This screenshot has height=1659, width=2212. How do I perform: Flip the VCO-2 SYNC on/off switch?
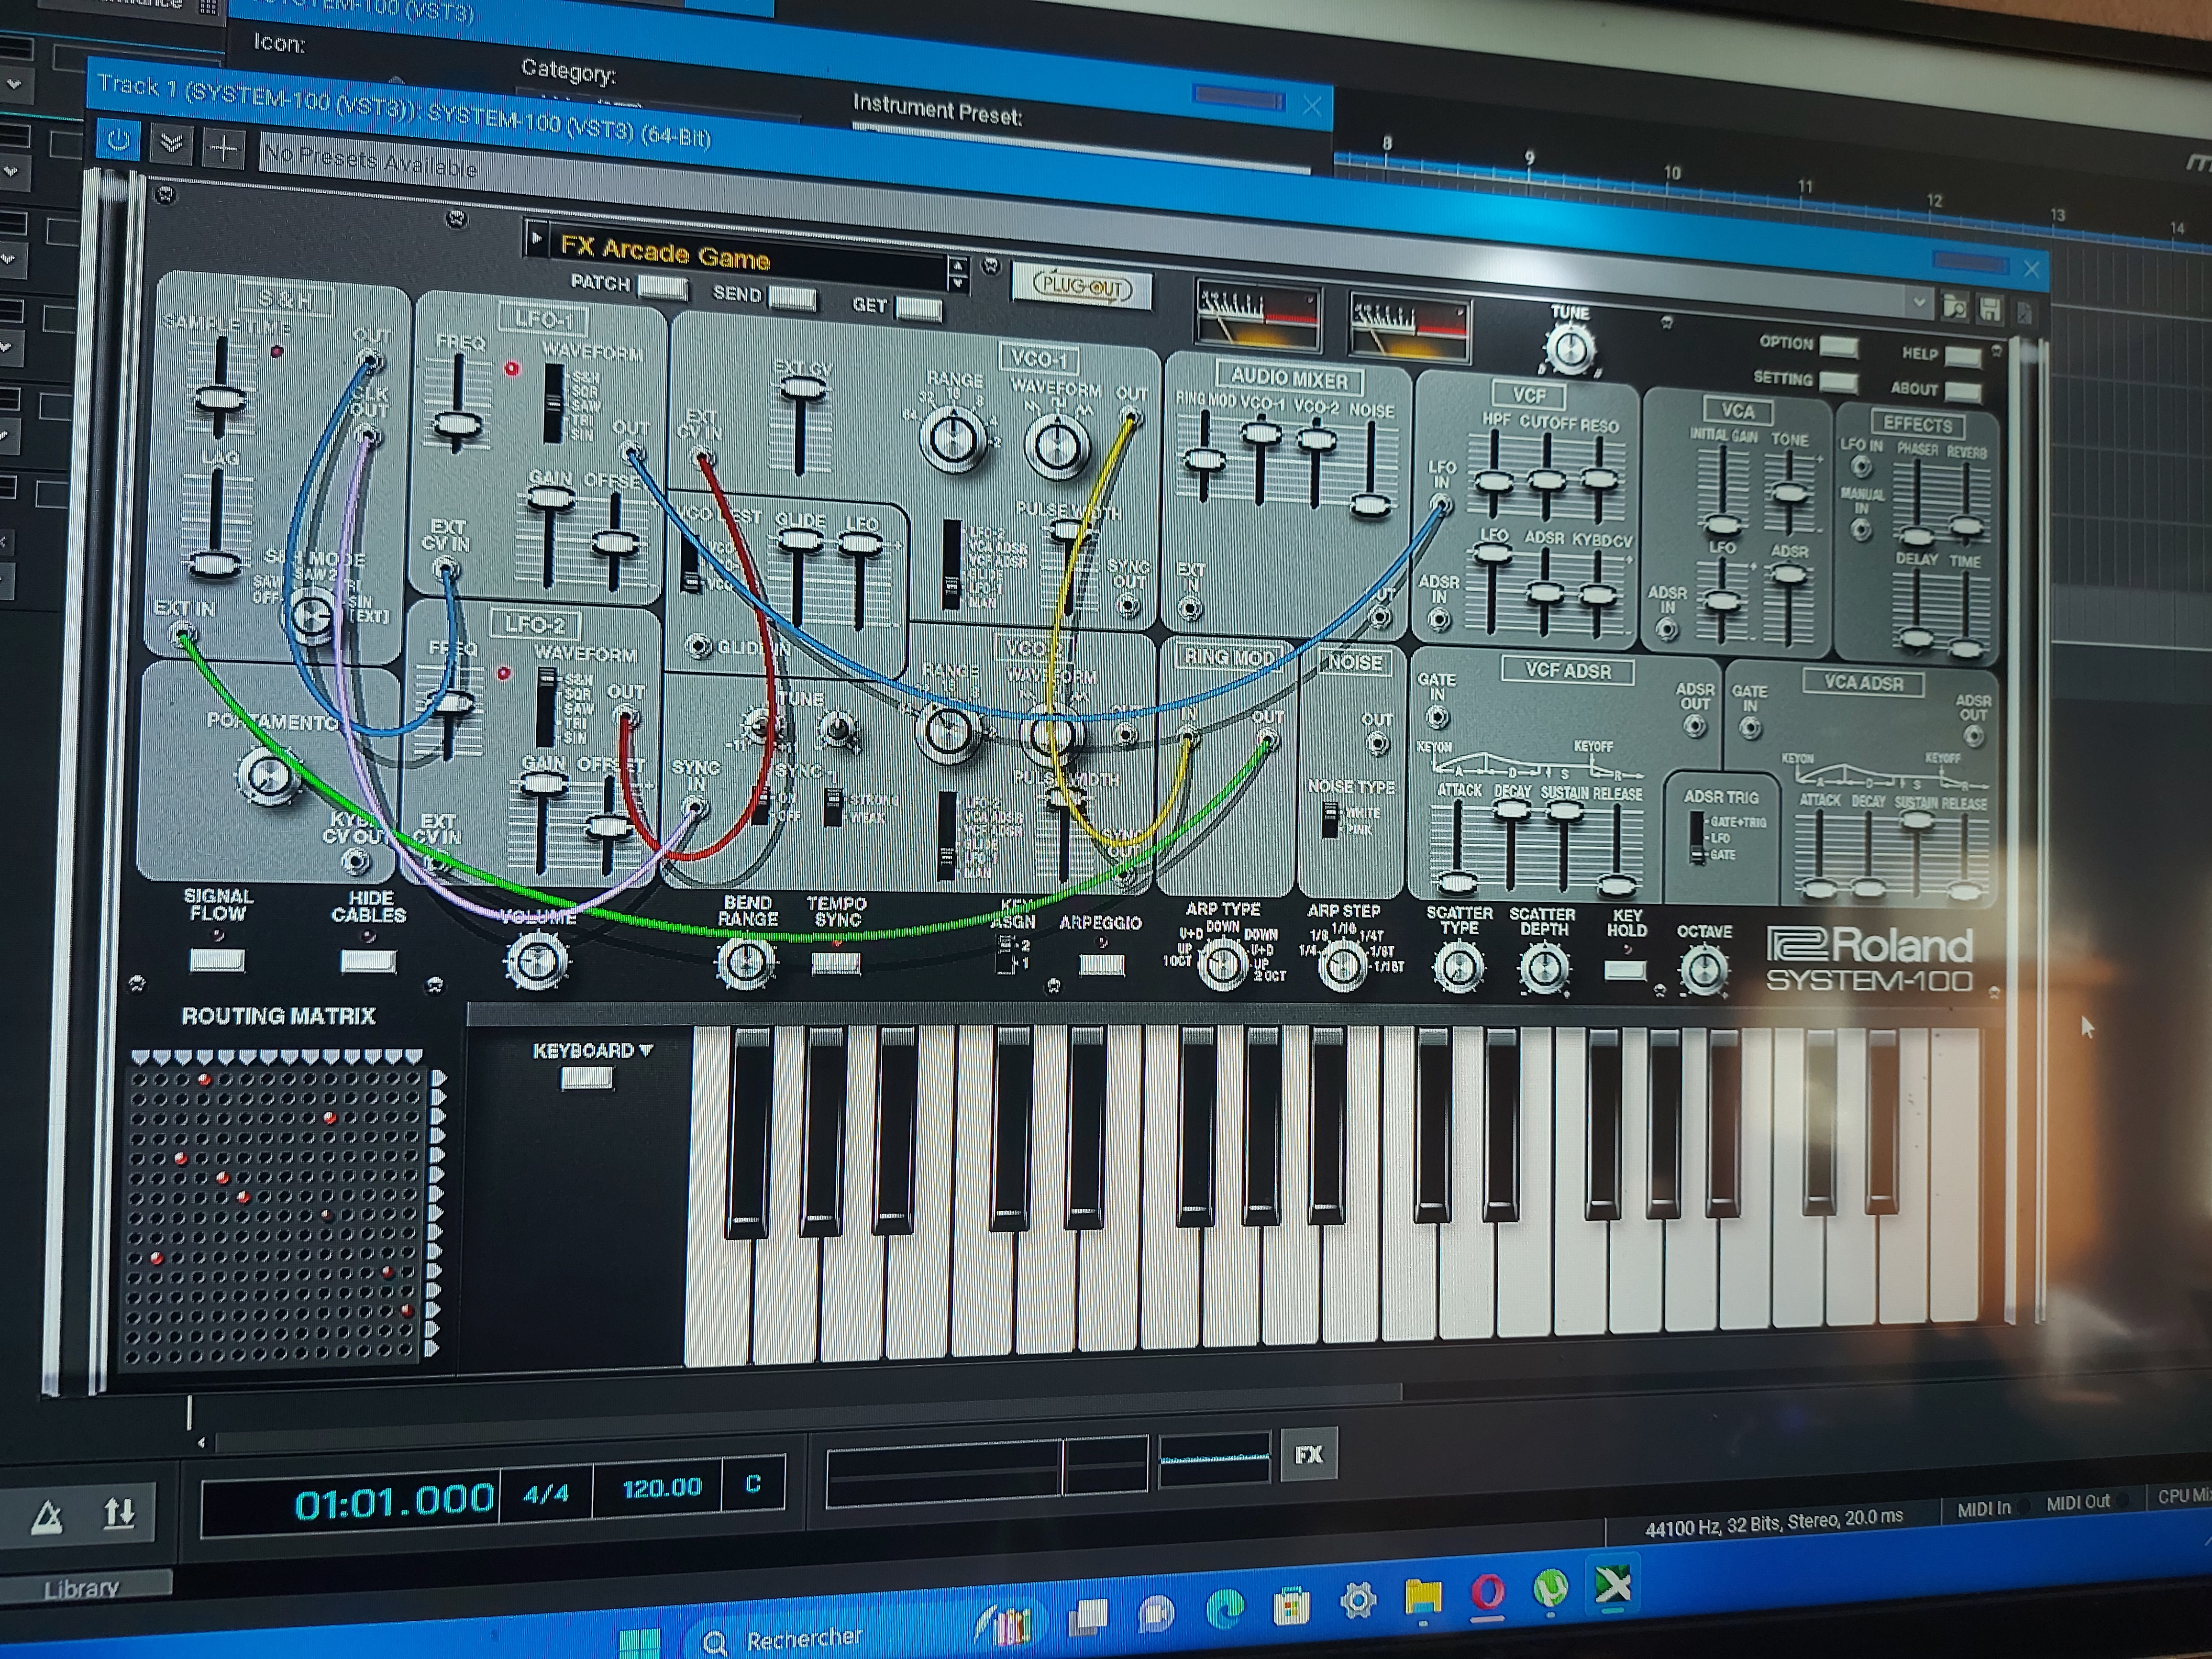pos(761,806)
